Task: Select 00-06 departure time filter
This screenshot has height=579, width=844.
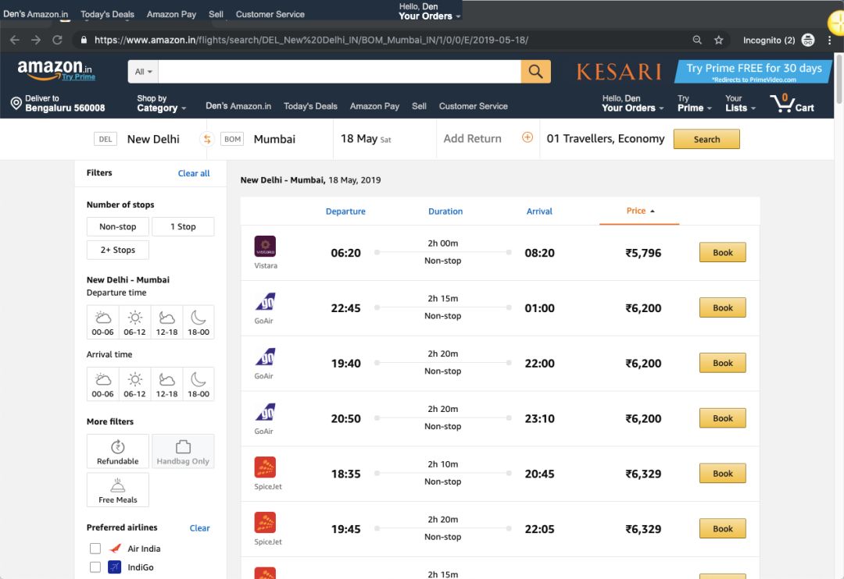Action: (103, 322)
